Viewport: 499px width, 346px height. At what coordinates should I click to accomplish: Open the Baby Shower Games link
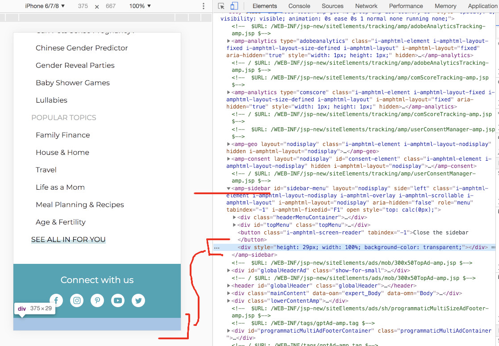pos(73,83)
